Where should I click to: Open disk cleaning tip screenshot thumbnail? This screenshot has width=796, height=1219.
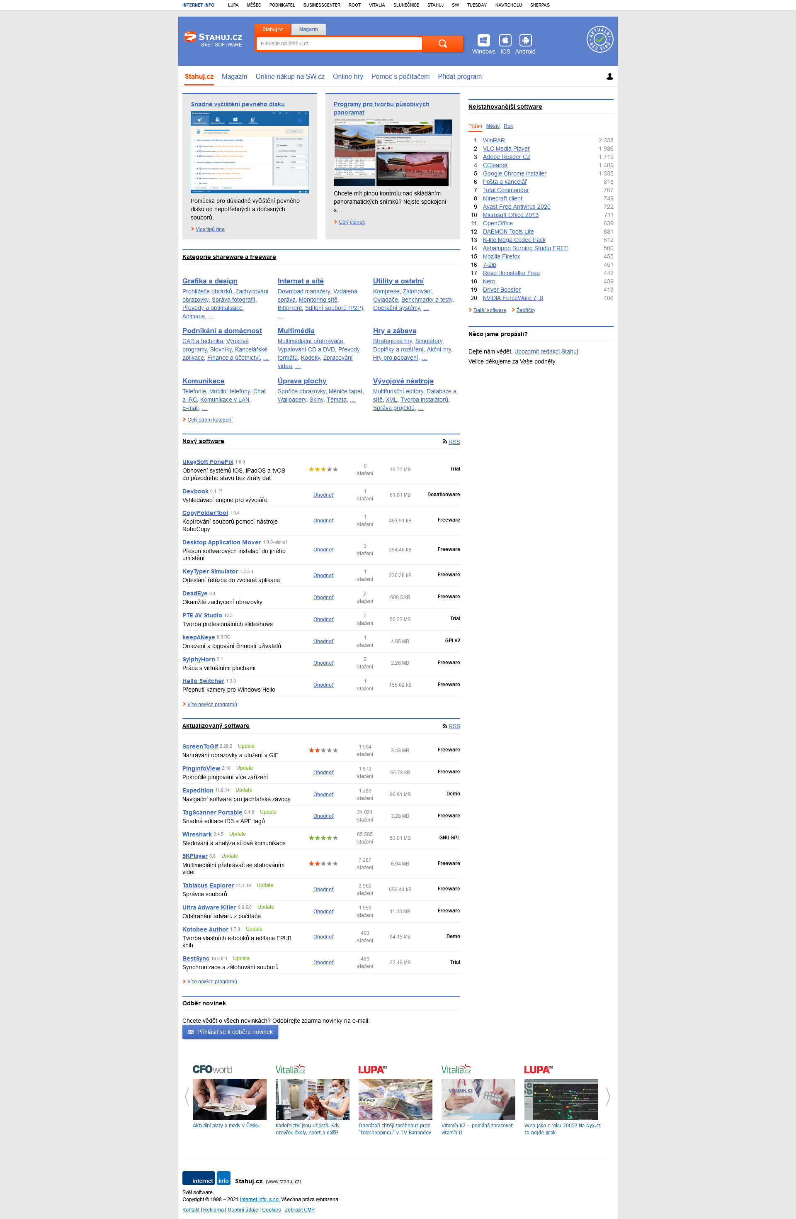tap(250, 152)
